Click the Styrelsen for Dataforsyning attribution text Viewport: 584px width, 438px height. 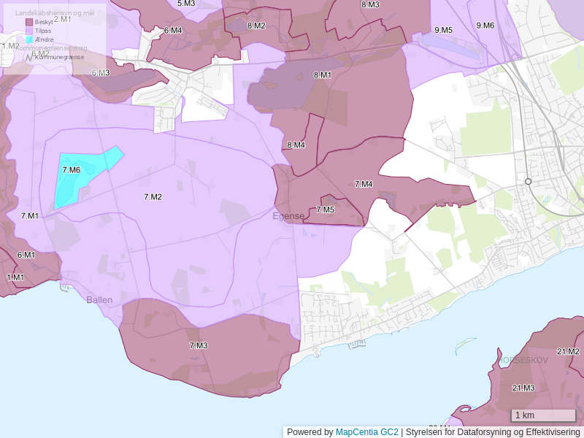[x=493, y=432]
